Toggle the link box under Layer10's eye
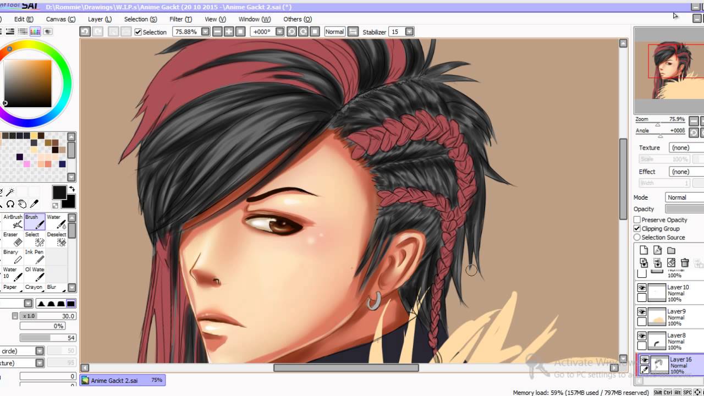The width and height of the screenshot is (704, 396). [642, 298]
